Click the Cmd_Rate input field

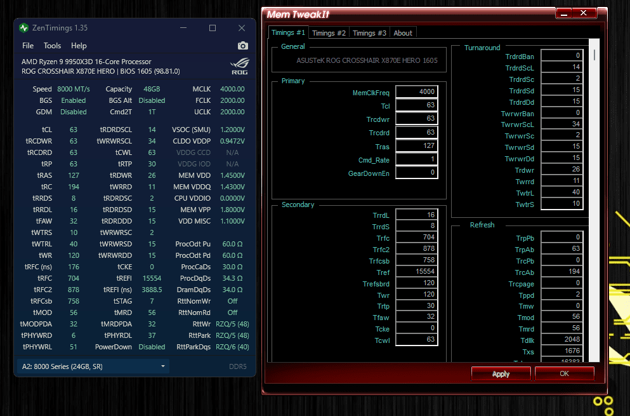[417, 159]
